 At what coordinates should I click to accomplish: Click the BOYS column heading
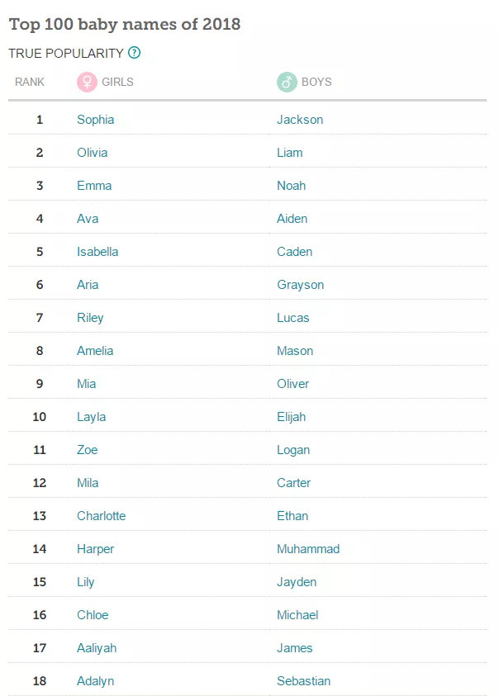click(316, 82)
